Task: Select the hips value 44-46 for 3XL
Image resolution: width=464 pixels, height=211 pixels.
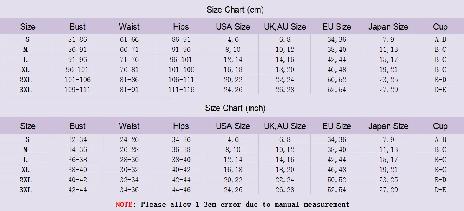Action: coord(181,190)
